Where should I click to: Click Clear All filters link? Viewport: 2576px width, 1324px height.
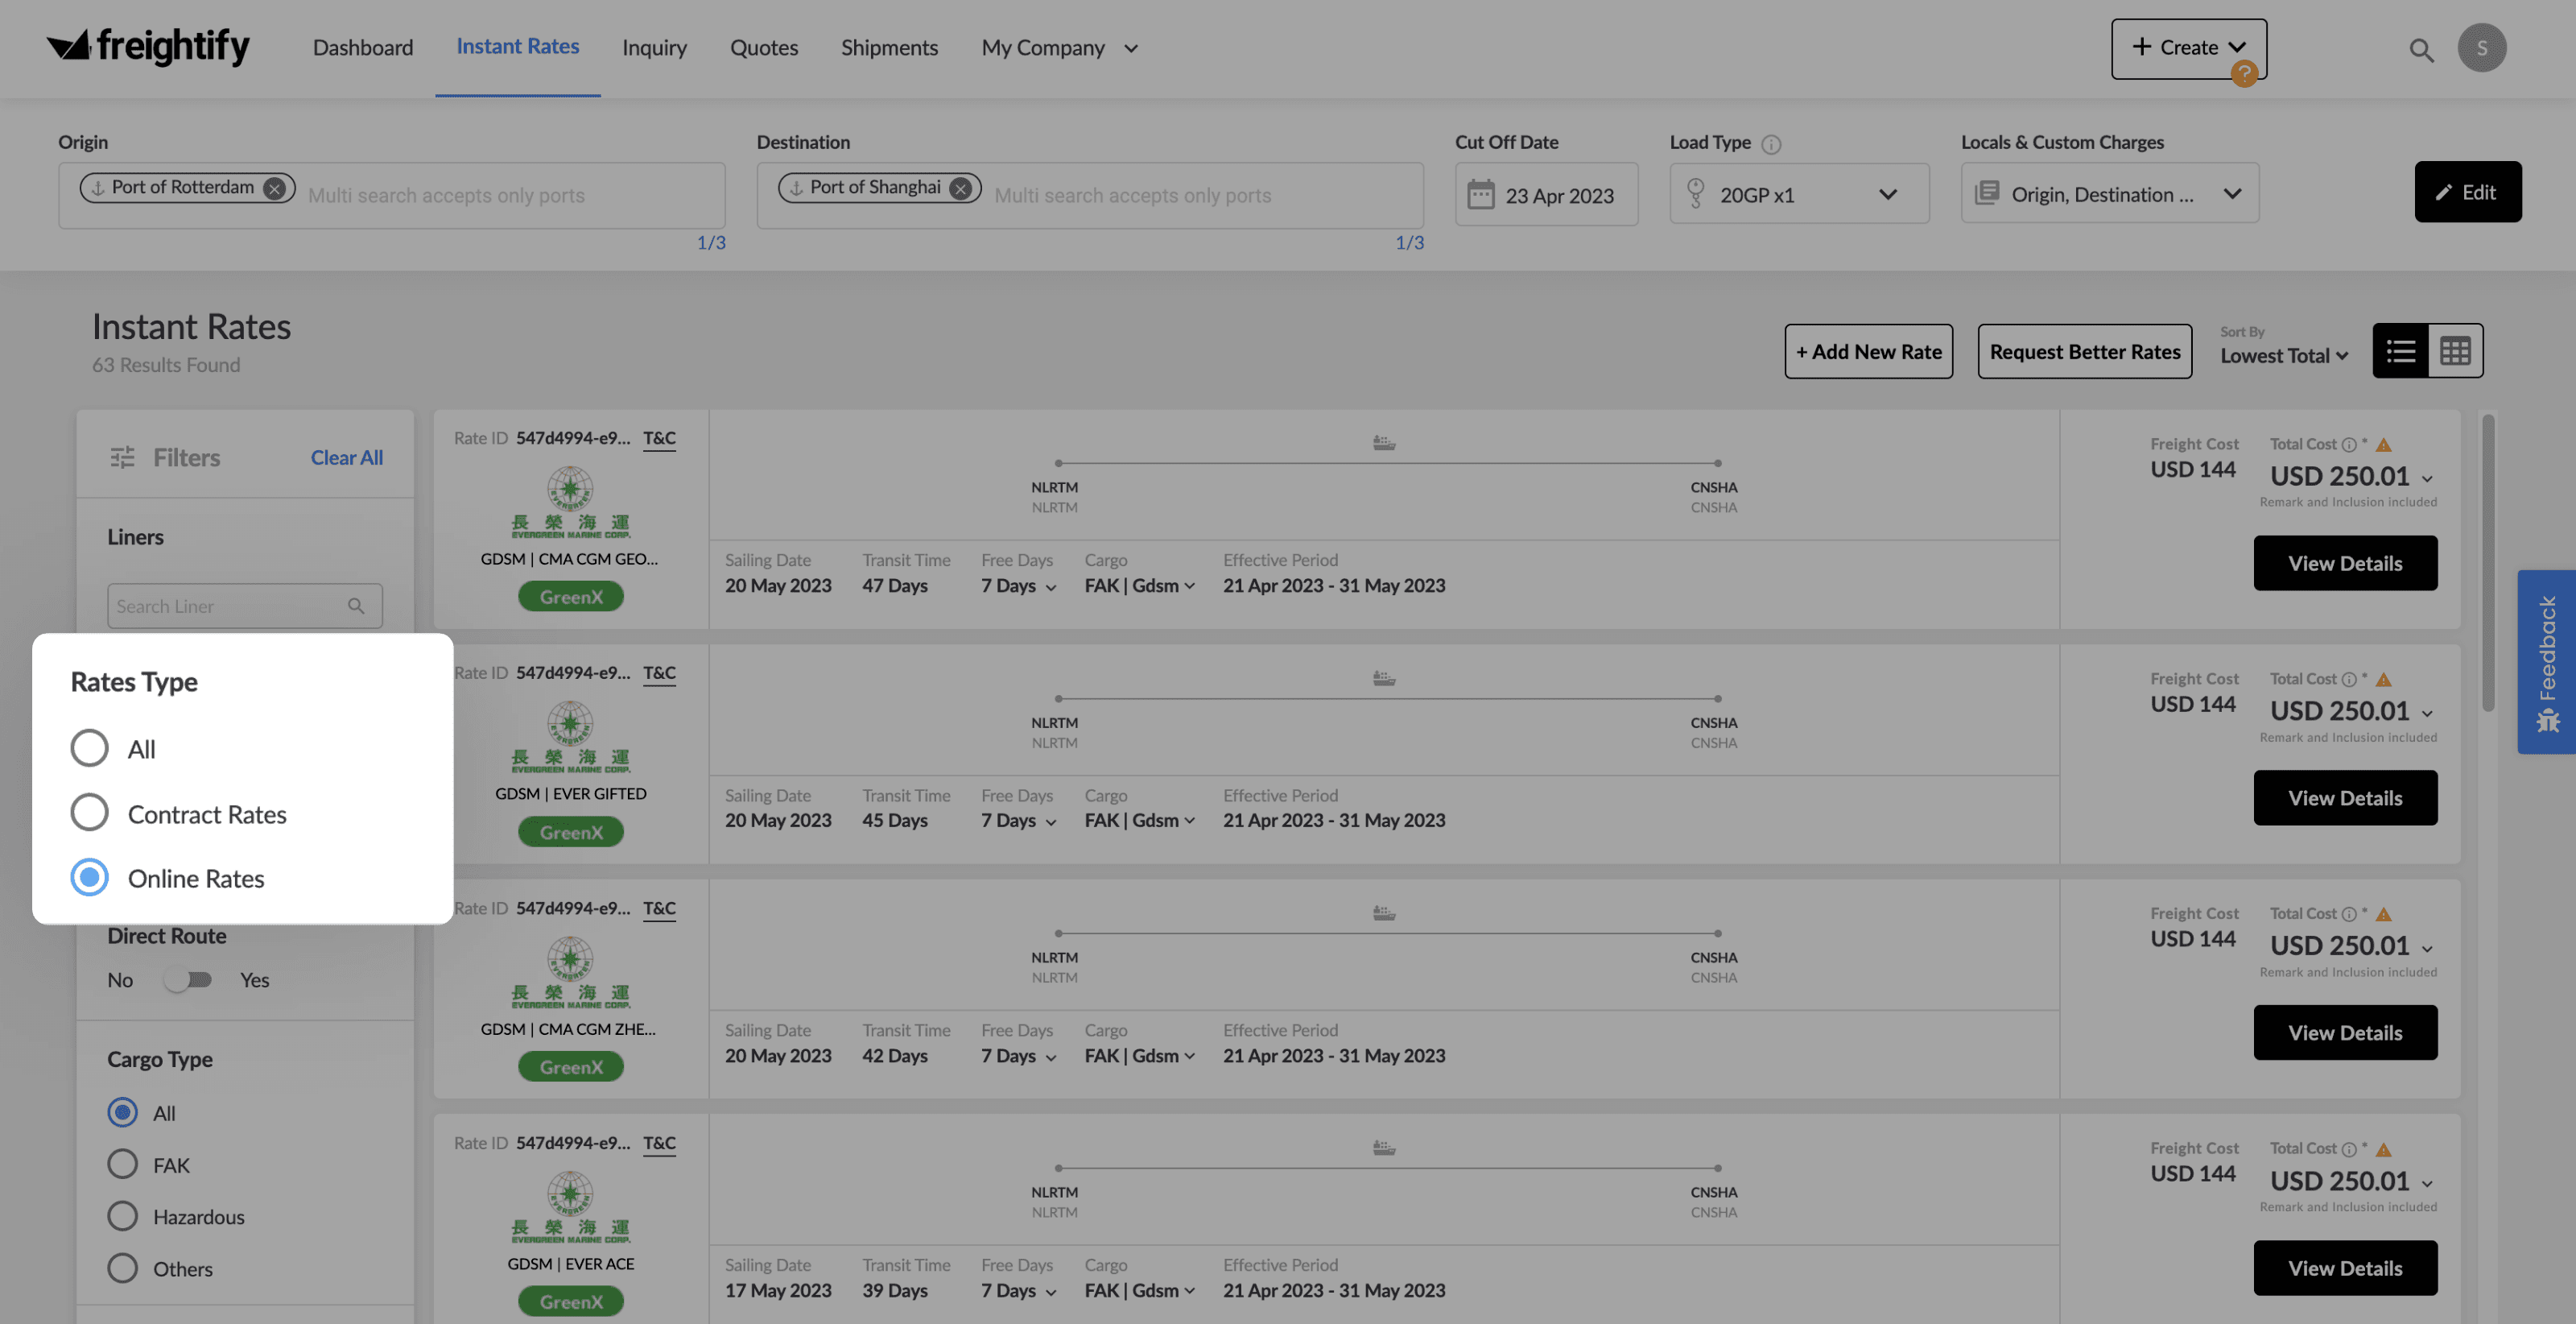pyautogui.click(x=346, y=457)
